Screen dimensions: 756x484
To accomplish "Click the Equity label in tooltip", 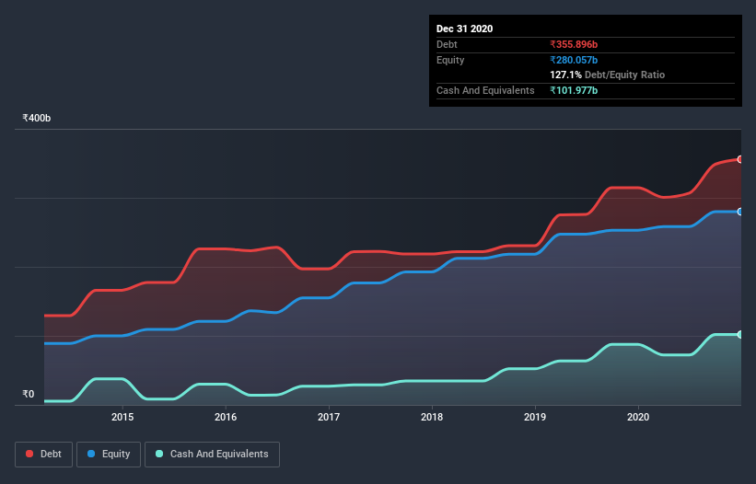I will click(x=450, y=60).
